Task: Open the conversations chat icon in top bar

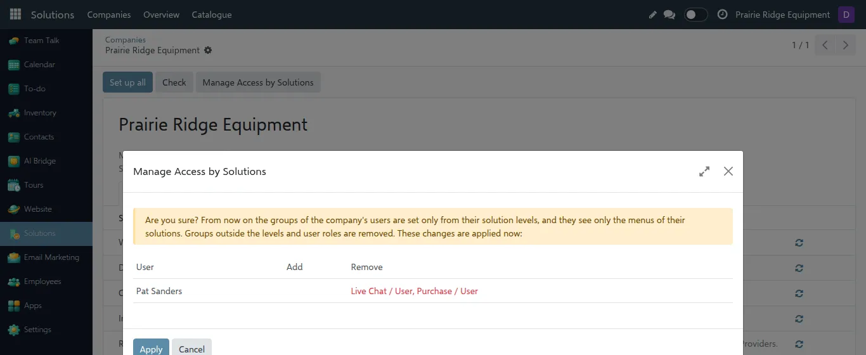Action: click(x=669, y=15)
